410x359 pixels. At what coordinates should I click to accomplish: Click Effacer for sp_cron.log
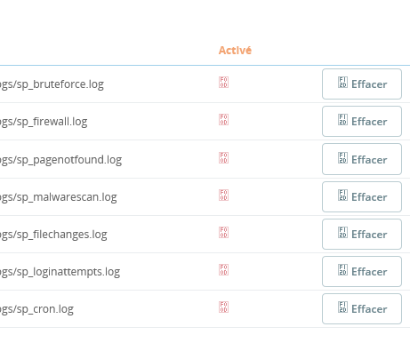362,309
